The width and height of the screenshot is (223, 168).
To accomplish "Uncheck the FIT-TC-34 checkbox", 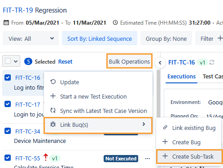I will tap(8, 131).
